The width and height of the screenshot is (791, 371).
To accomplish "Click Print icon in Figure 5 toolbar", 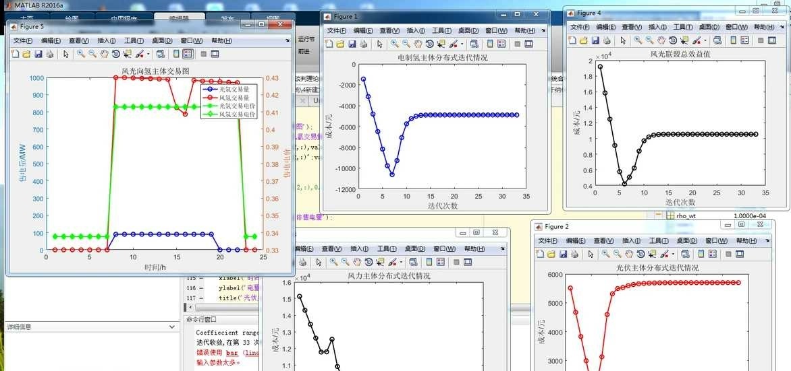I will (x=49, y=54).
